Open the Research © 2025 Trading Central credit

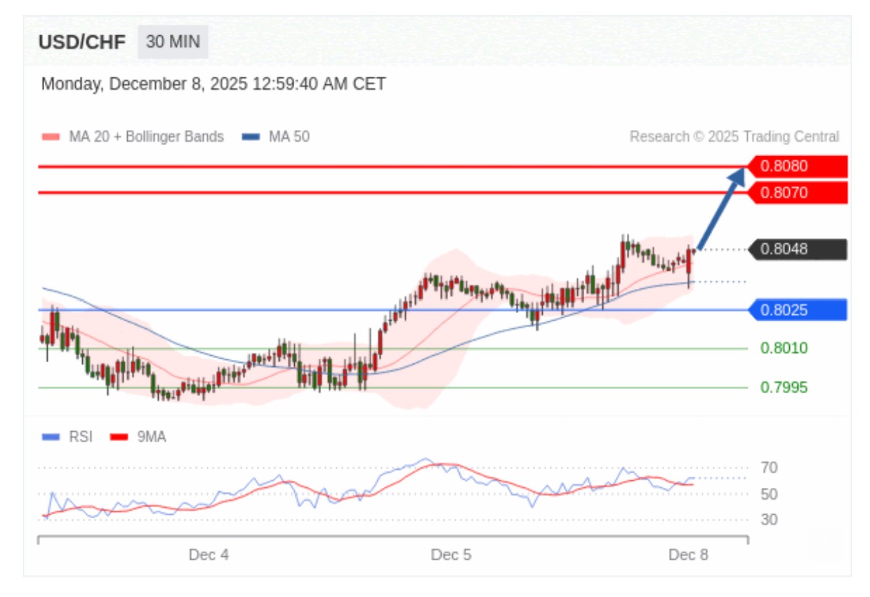point(734,137)
